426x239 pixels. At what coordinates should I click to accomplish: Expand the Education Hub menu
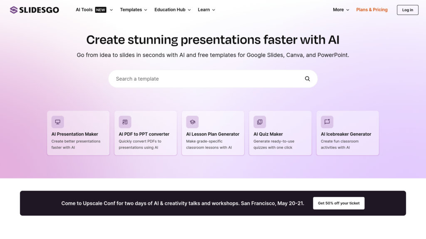pyautogui.click(x=172, y=10)
